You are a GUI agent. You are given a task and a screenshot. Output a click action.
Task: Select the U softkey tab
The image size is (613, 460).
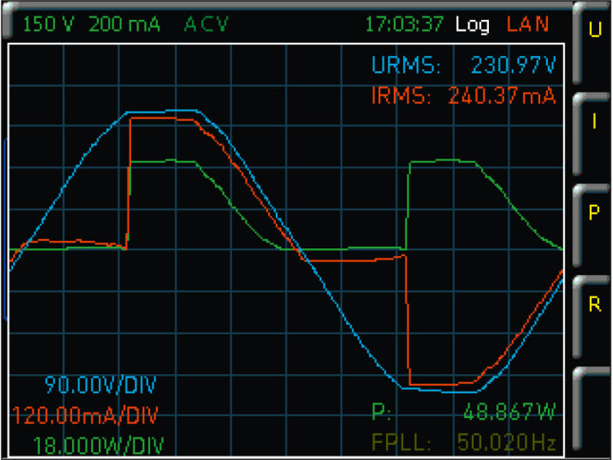point(592,43)
